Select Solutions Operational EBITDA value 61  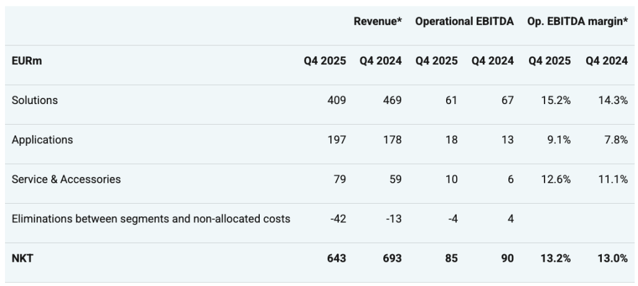tap(451, 100)
